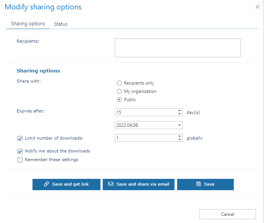Screen dimensions: 264x223
Task: Disable Notify me about the downloads
Action: pyautogui.click(x=20, y=151)
